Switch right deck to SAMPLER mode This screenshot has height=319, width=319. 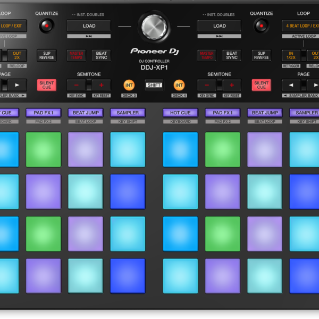pyautogui.click(x=304, y=113)
